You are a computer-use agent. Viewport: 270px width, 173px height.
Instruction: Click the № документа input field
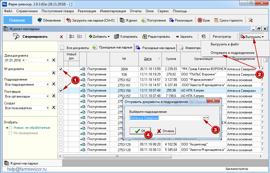27,73
